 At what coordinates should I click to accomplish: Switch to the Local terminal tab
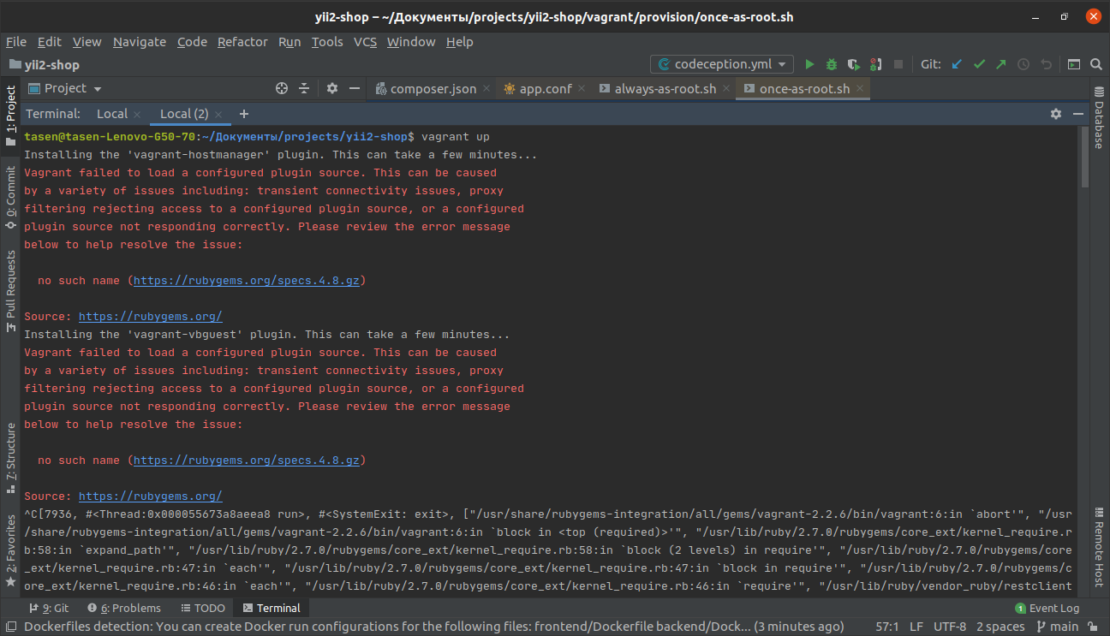[x=112, y=114]
